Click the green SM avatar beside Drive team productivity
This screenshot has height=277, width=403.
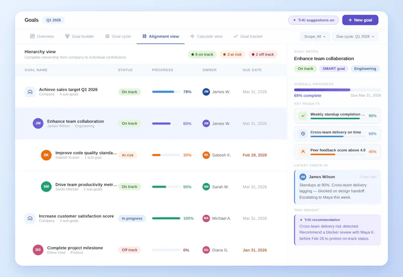[46, 186]
